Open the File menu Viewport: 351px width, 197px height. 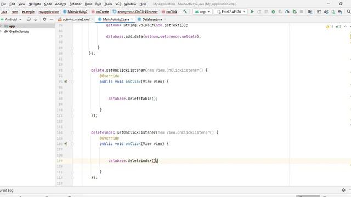(4, 4)
